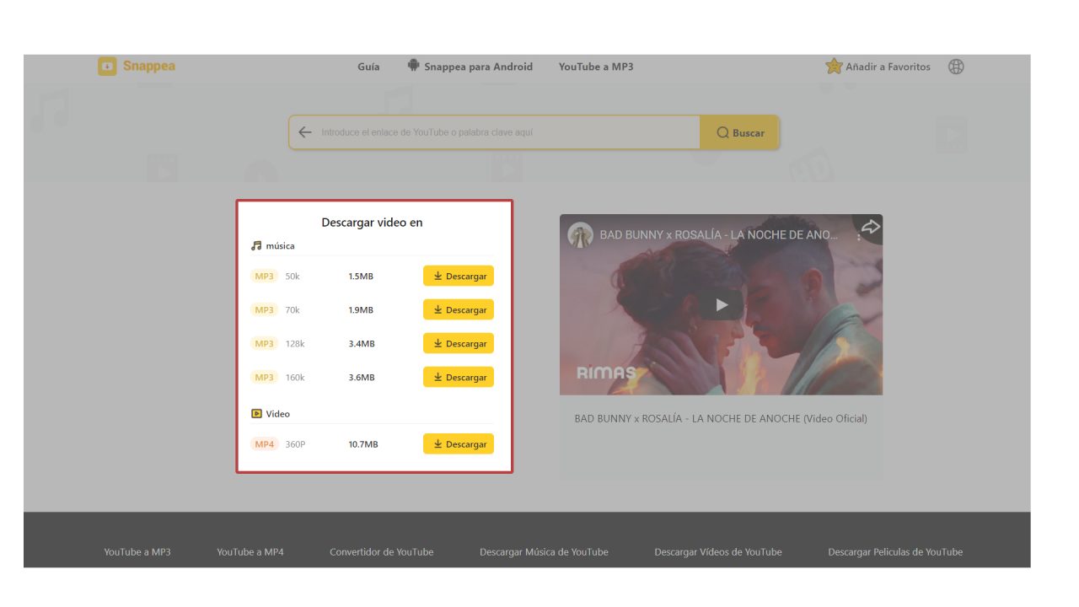Open footer link Descargar Música de YouTube

pos(544,552)
